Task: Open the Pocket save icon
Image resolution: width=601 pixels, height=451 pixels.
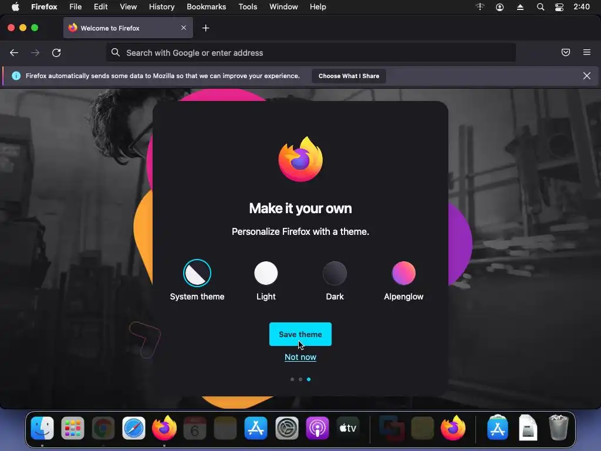Action: [565, 52]
